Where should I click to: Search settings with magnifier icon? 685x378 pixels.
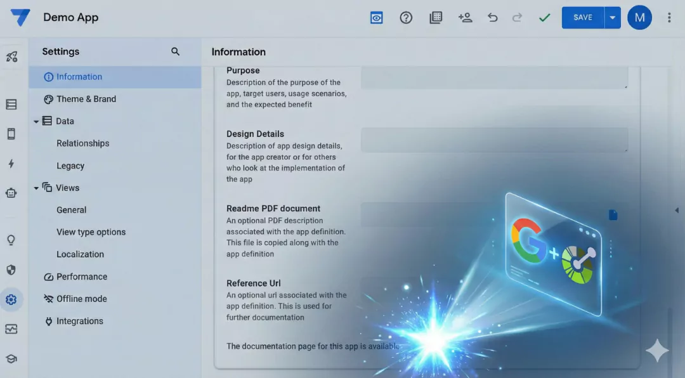(x=176, y=52)
